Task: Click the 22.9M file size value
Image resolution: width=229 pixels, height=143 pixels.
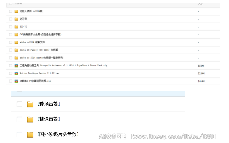Action: pos(201,74)
